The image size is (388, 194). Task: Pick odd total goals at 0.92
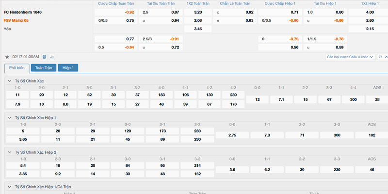point(235,13)
